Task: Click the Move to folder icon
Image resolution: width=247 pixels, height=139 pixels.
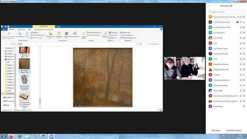Action: coord(50,34)
